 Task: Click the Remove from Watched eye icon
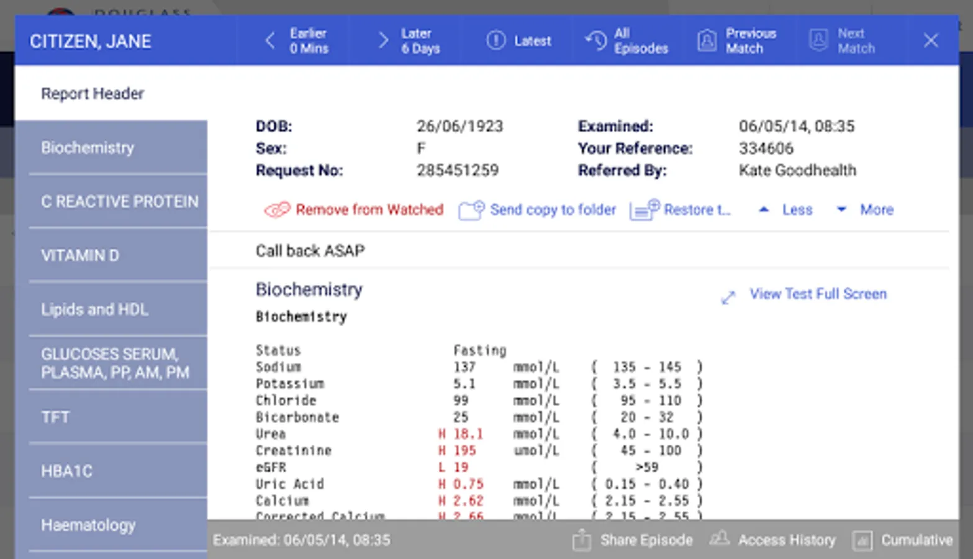coord(277,210)
